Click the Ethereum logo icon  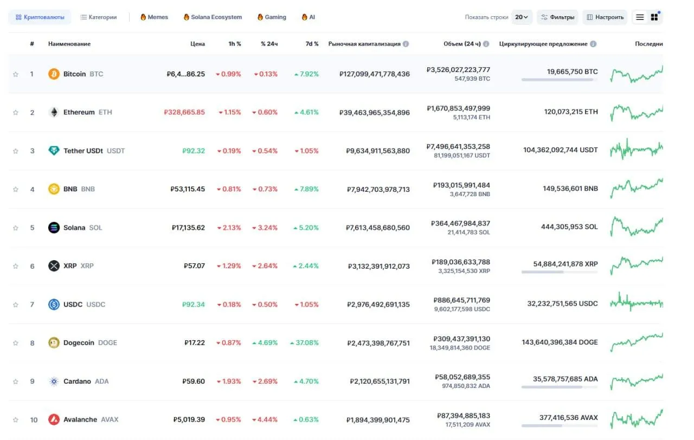pos(54,112)
